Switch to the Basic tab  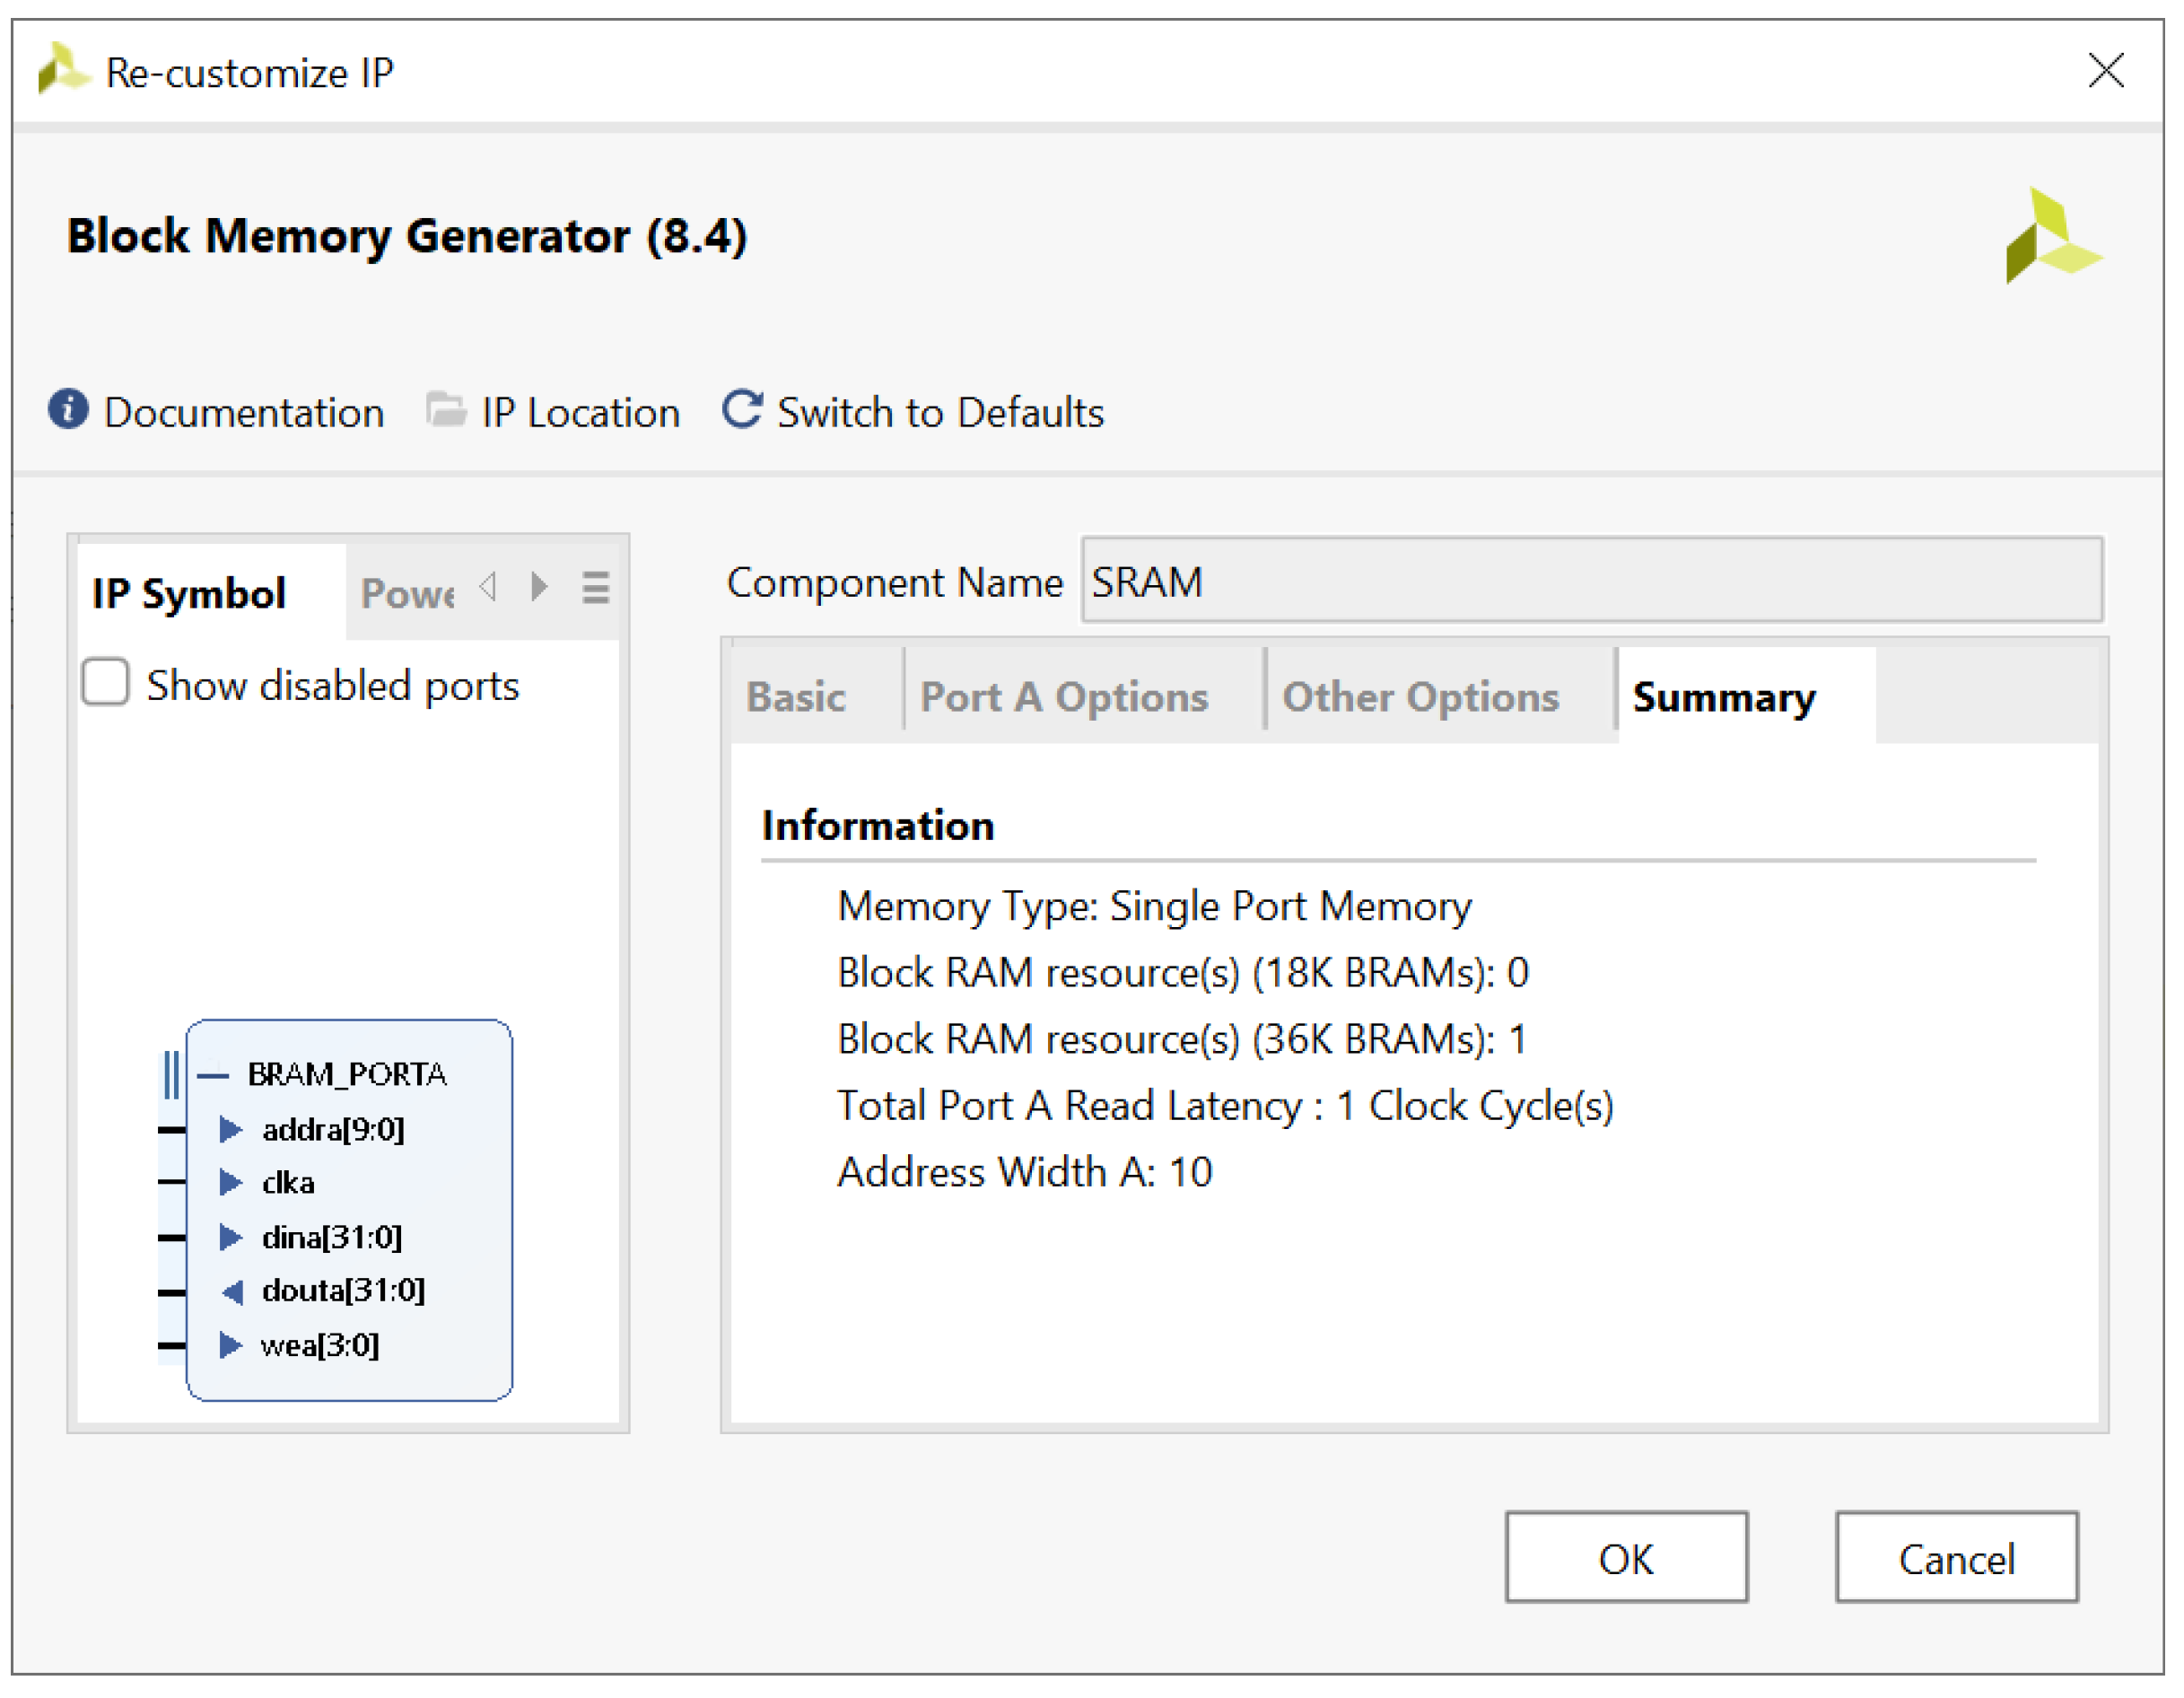796,697
